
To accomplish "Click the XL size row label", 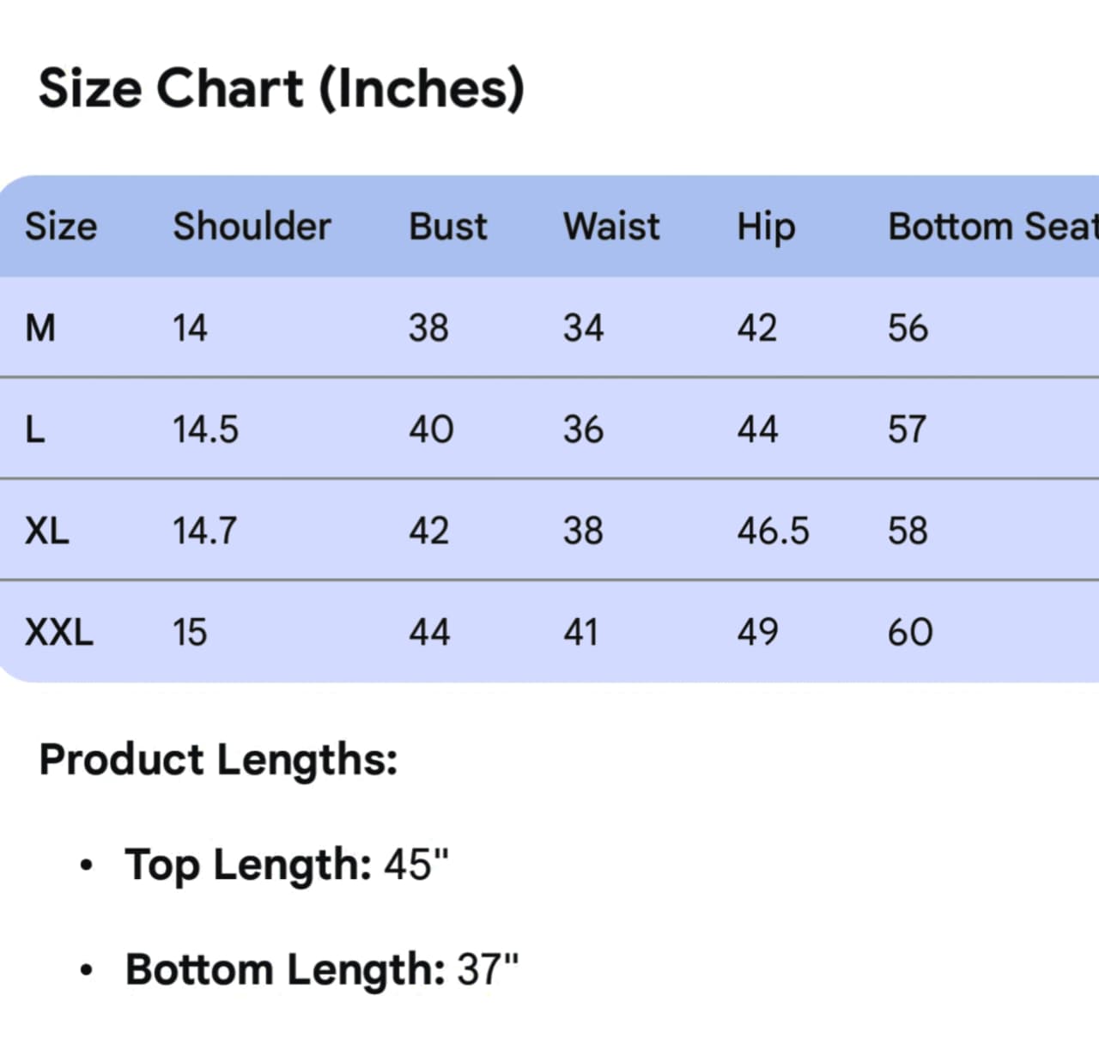I will pyautogui.click(x=46, y=531).
